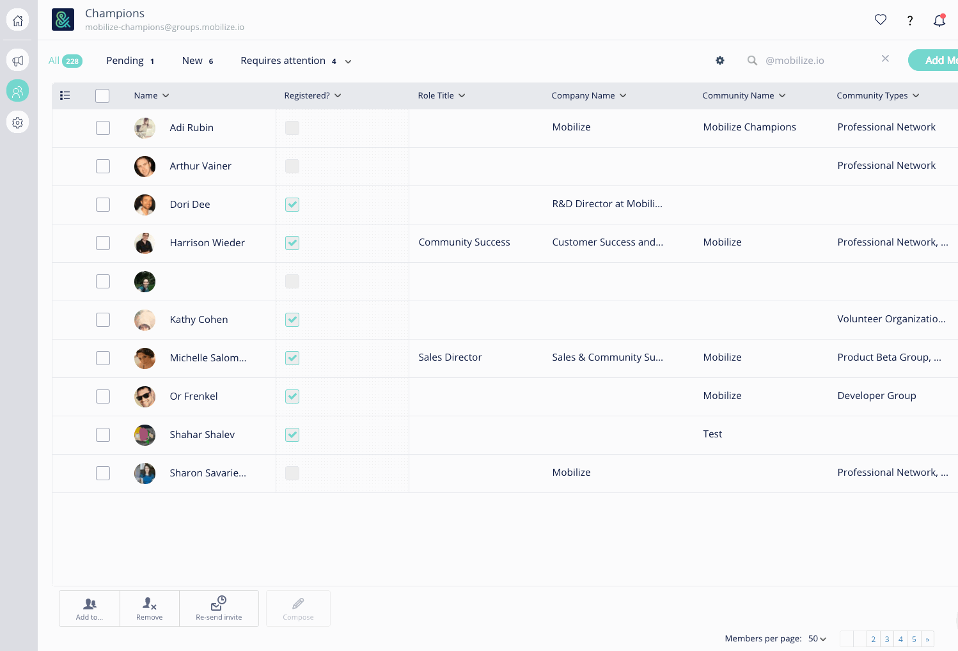Select Or Frenkel's row checkbox
The height and width of the screenshot is (651, 958).
(x=103, y=396)
